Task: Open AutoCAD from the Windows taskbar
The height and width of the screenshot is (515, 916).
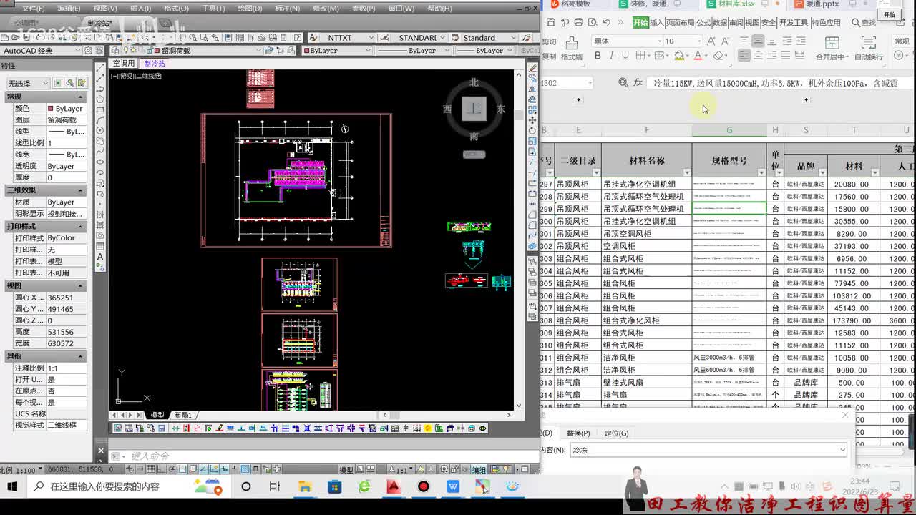Action: [393, 486]
